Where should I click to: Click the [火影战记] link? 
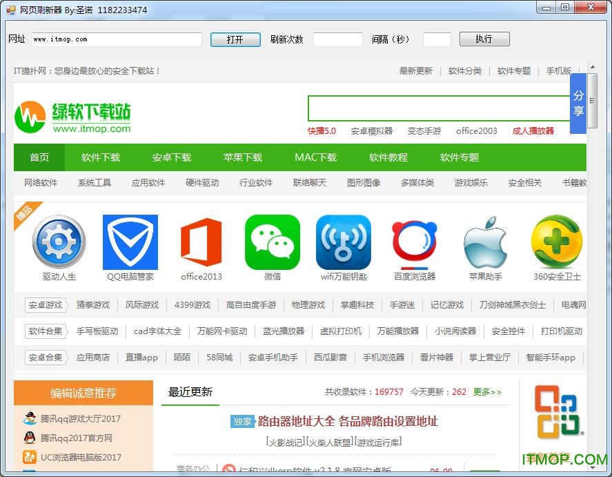tap(286, 442)
